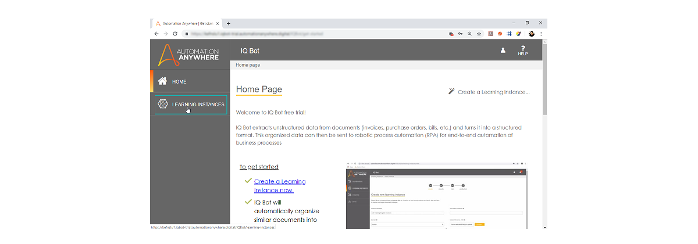
Task: Open Learning Instances in the sidebar
Action: pos(191,105)
